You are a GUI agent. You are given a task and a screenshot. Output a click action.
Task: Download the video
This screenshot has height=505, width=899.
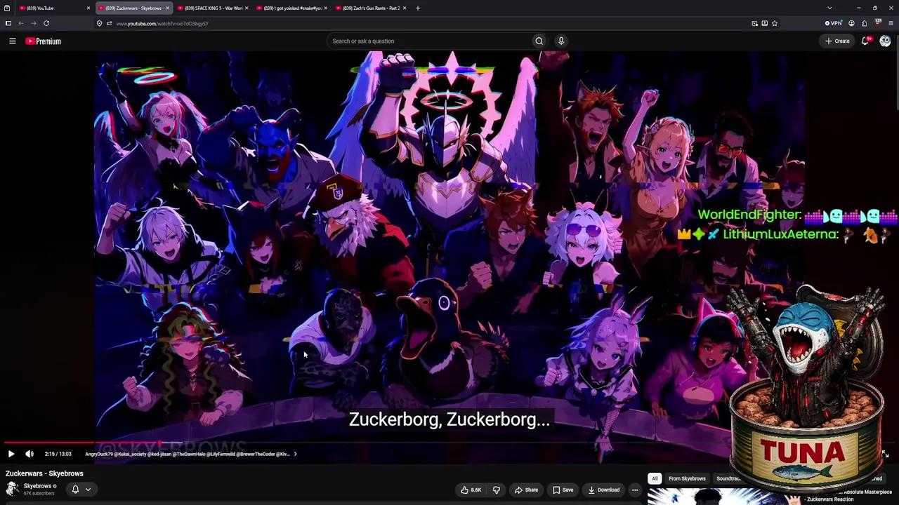pos(604,490)
